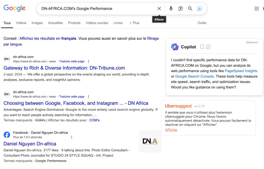Open options menu for the Choosing between result

coord(89,97)
